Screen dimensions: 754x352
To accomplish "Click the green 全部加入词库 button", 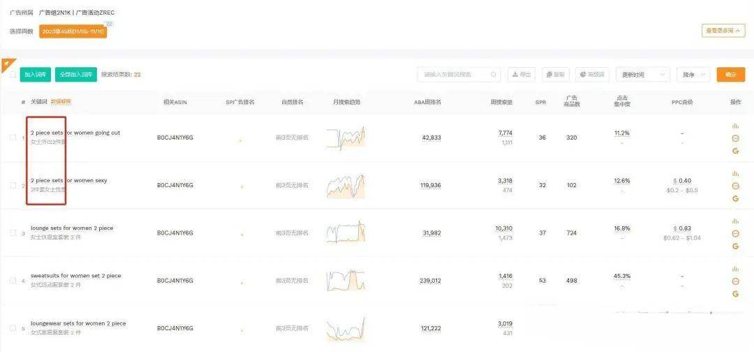I will coord(76,75).
